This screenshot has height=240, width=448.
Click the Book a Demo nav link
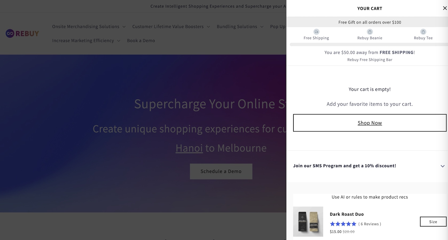(x=141, y=41)
